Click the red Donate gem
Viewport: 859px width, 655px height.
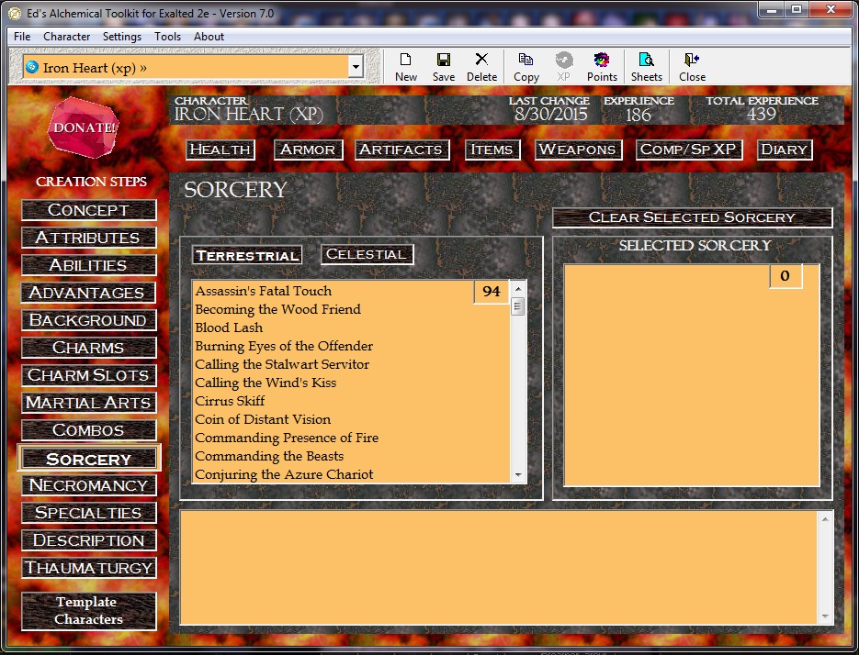pos(84,127)
